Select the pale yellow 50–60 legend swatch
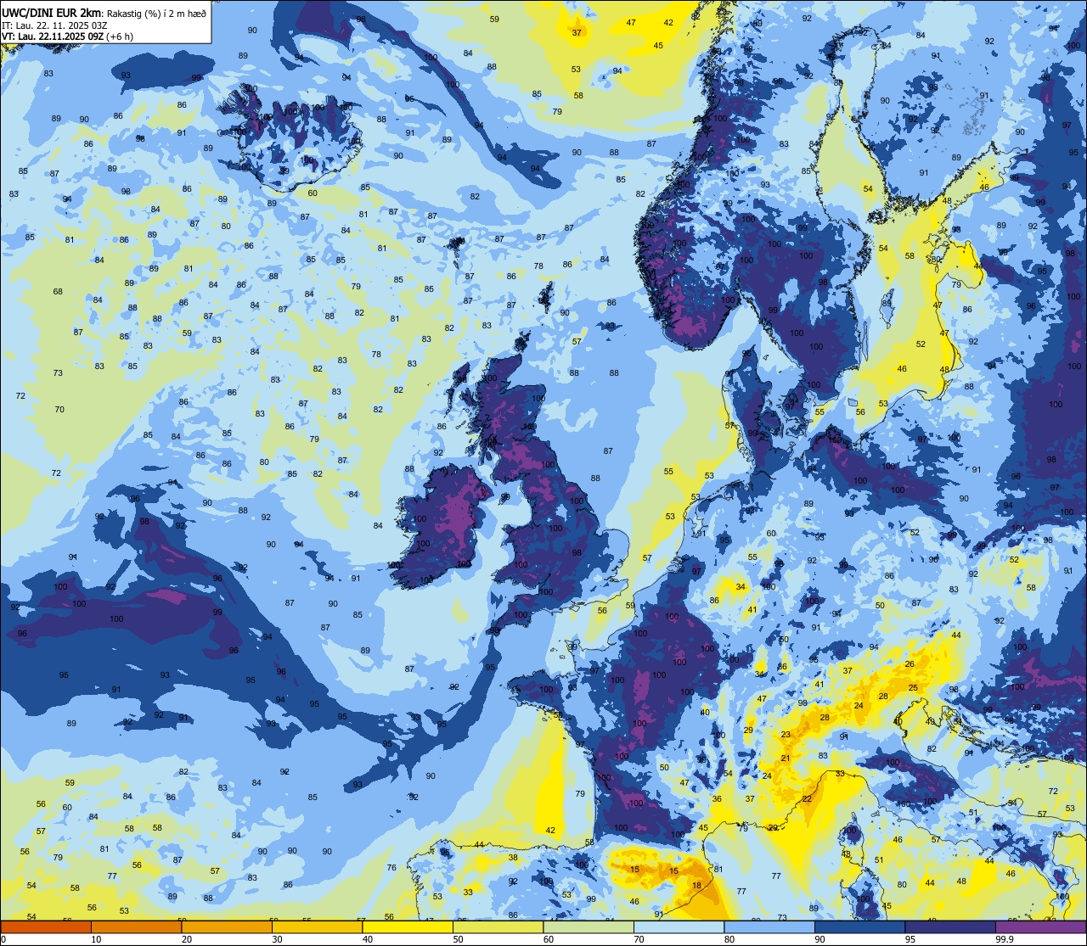The image size is (1087, 946). pos(498,927)
